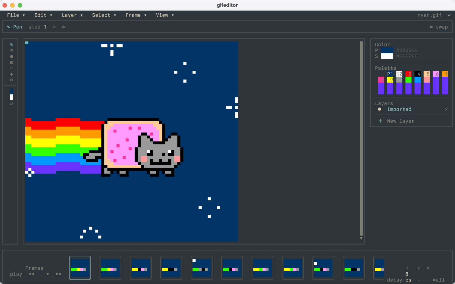Open the Select menu
Viewport: 455px width, 284px height.
[104, 15]
